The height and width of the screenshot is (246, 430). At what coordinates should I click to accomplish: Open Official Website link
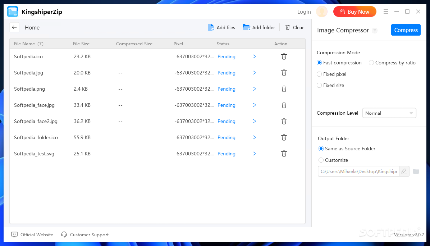point(32,234)
